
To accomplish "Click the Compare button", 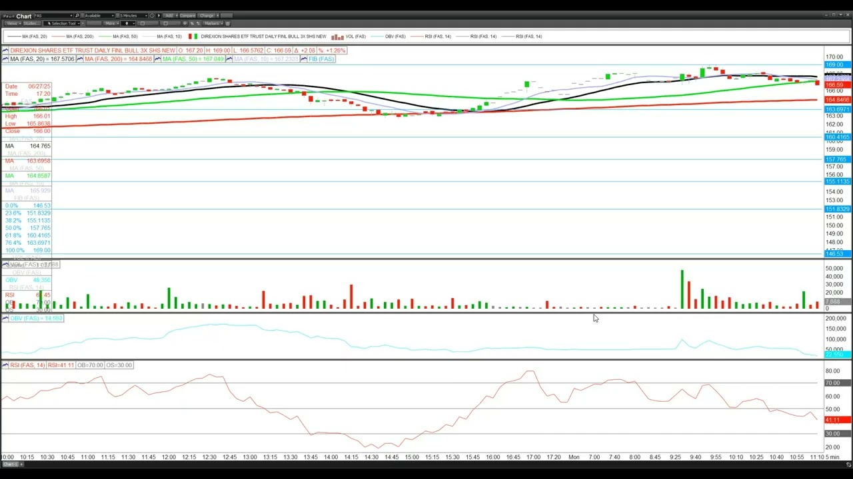I will [187, 15].
